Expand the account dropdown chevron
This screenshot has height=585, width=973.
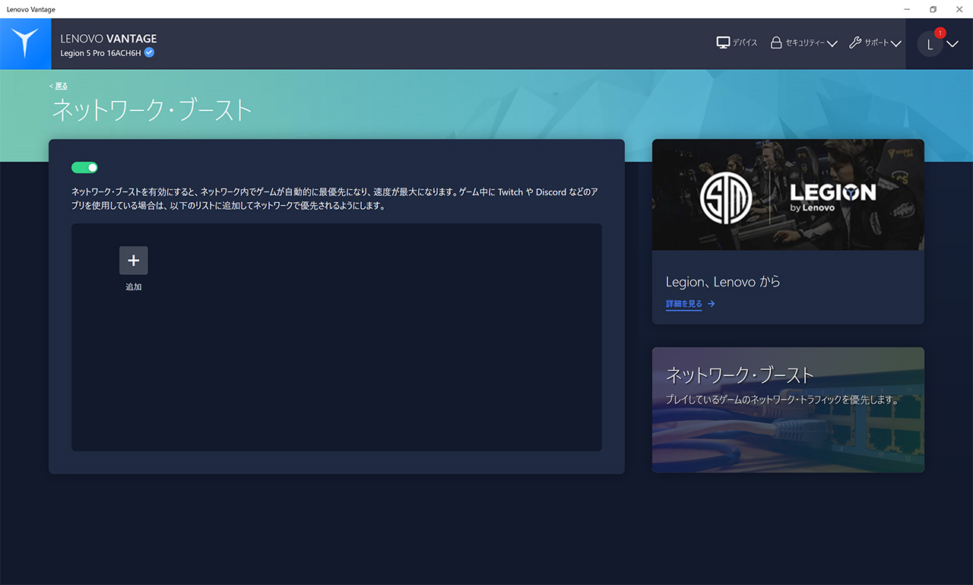(952, 44)
